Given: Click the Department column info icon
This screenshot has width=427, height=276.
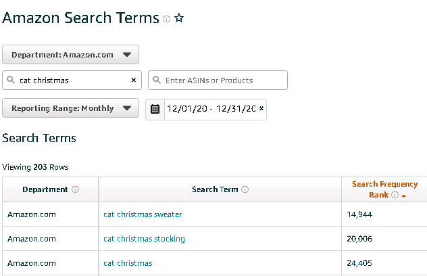Looking at the screenshot, I should 76,189.
